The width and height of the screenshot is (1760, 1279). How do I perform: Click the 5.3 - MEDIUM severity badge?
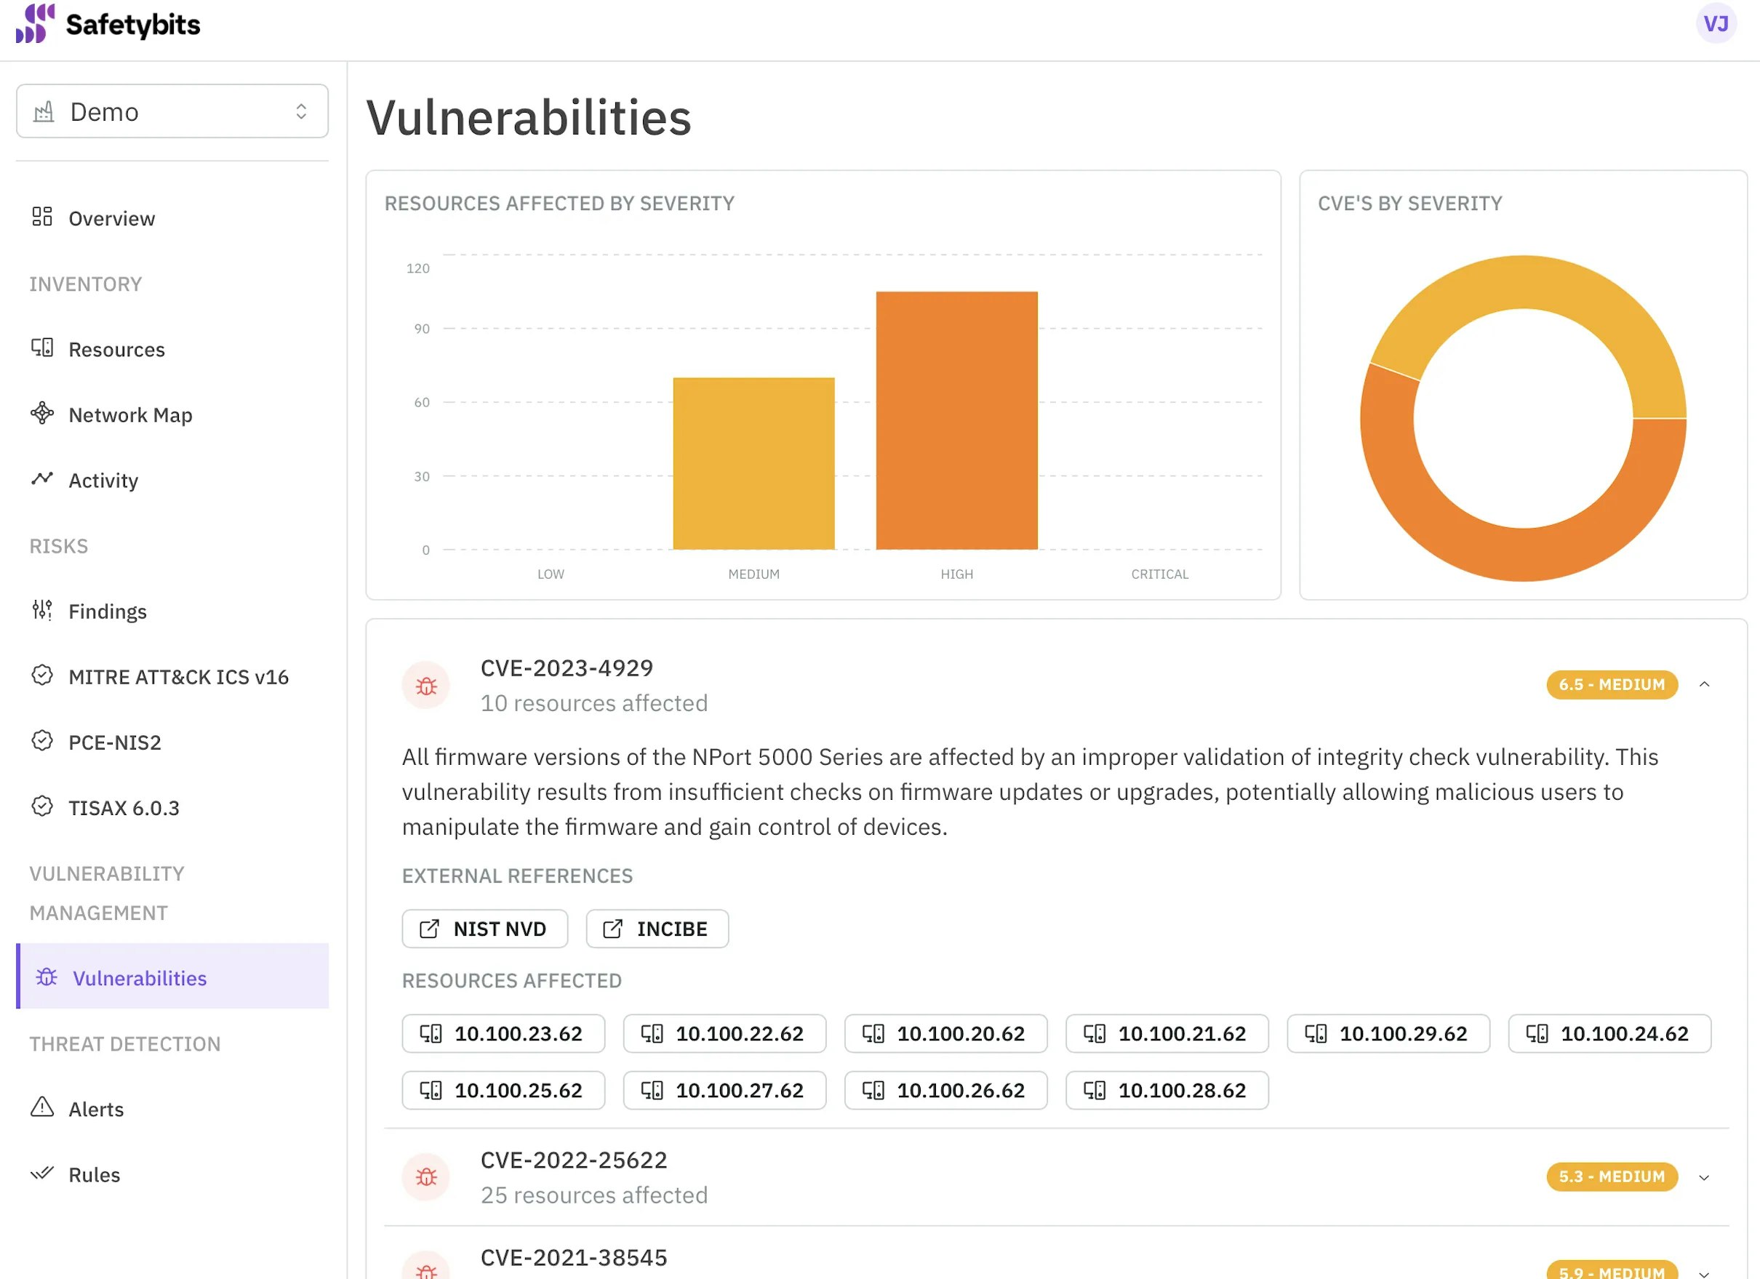1612,1176
